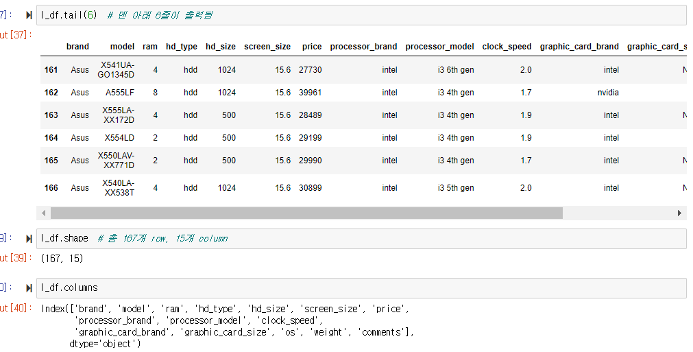Select model cell X540LA-XX538T
The image size is (693, 352).
(x=118, y=188)
